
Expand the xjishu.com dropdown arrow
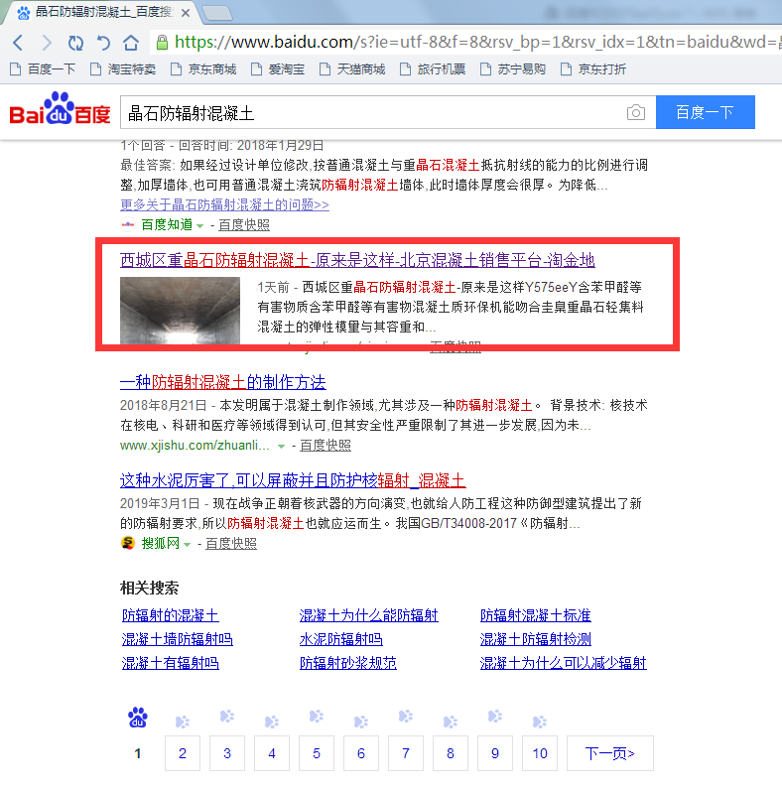282,447
